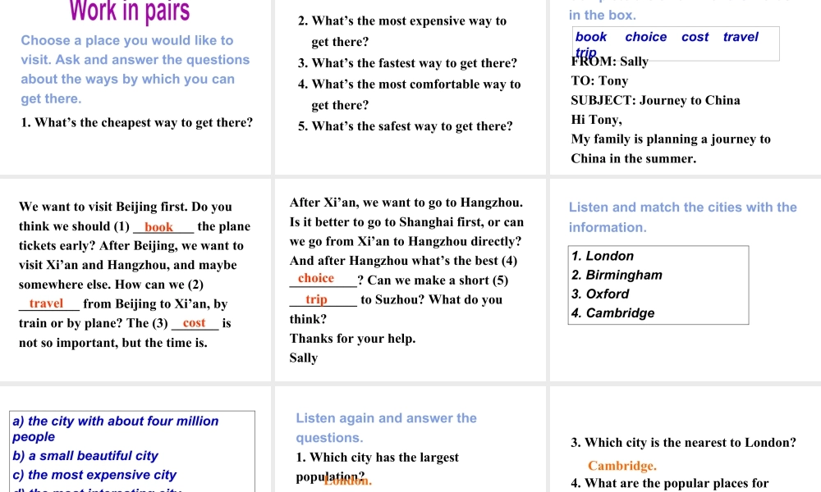821x492 pixels.
Task: Select "4. Cambridge" in the city list
Action: click(612, 312)
